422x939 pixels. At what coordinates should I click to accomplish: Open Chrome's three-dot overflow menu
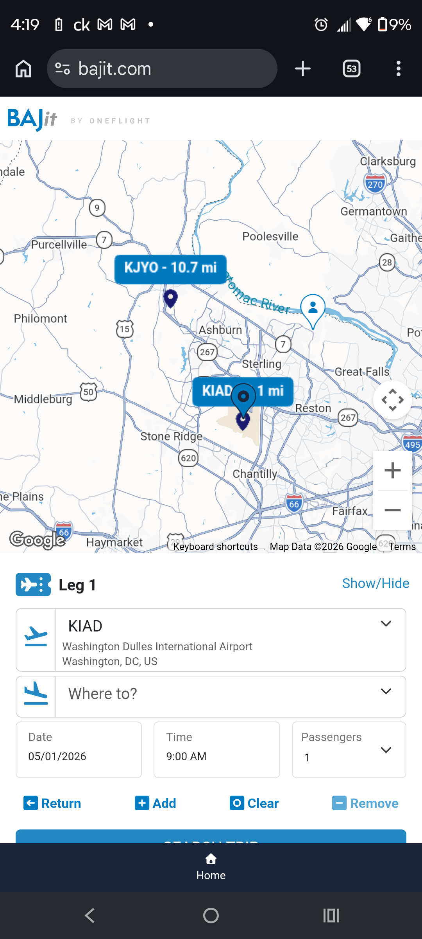[398, 69]
